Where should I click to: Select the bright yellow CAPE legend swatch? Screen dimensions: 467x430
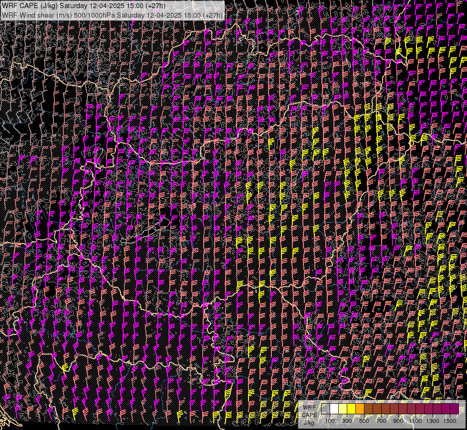pos(352,408)
